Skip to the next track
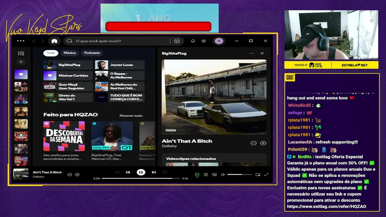 (x=154, y=172)
